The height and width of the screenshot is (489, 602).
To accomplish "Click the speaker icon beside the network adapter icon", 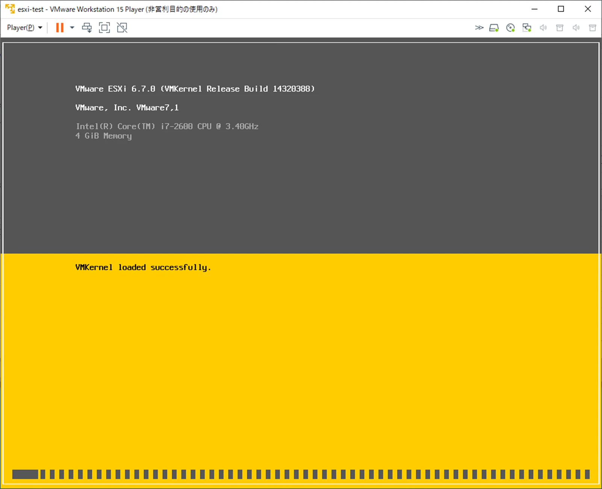I will pyautogui.click(x=543, y=28).
